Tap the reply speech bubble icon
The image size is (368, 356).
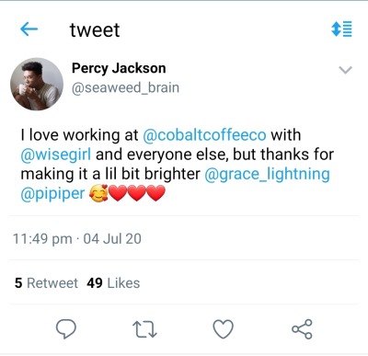point(66,328)
